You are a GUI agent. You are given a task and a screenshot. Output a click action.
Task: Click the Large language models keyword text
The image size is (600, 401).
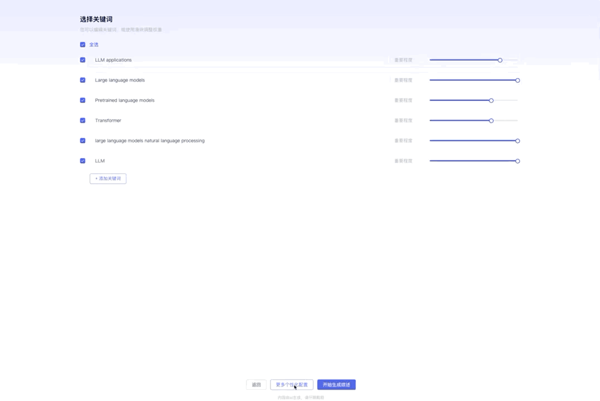pyautogui.click(x=120, y=80)
